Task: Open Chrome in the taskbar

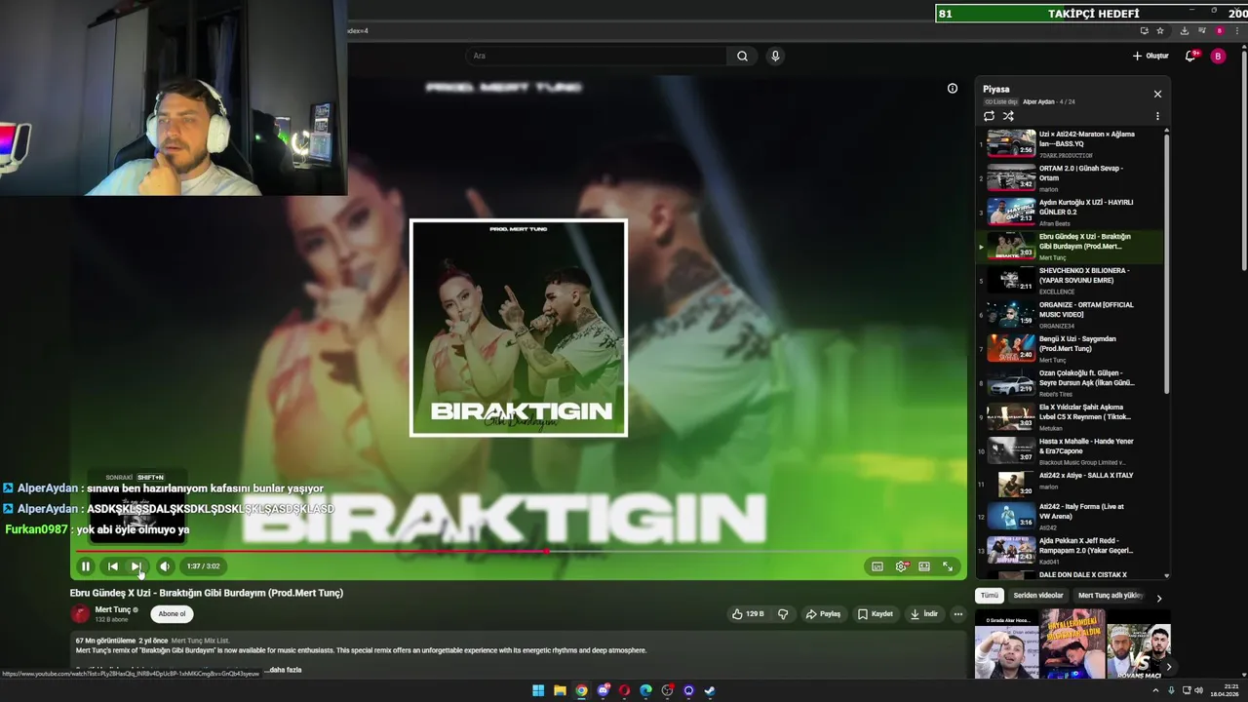Action: tap(581, 691)
